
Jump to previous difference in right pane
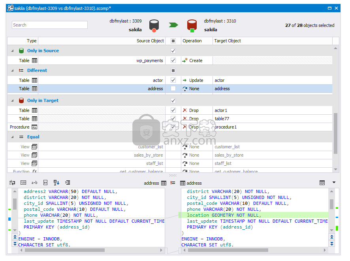click(332, 237)
